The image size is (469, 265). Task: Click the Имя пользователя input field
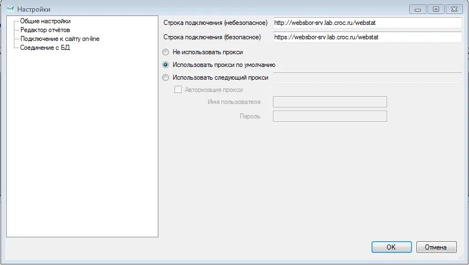pyautogui.click(x=330, y=102)
